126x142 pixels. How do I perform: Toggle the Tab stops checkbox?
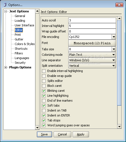[x=44, y=121]
